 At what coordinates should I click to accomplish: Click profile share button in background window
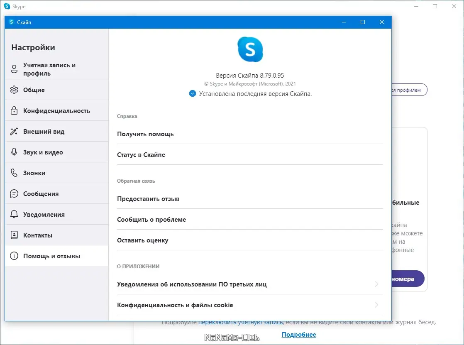(x=410, y=90)
